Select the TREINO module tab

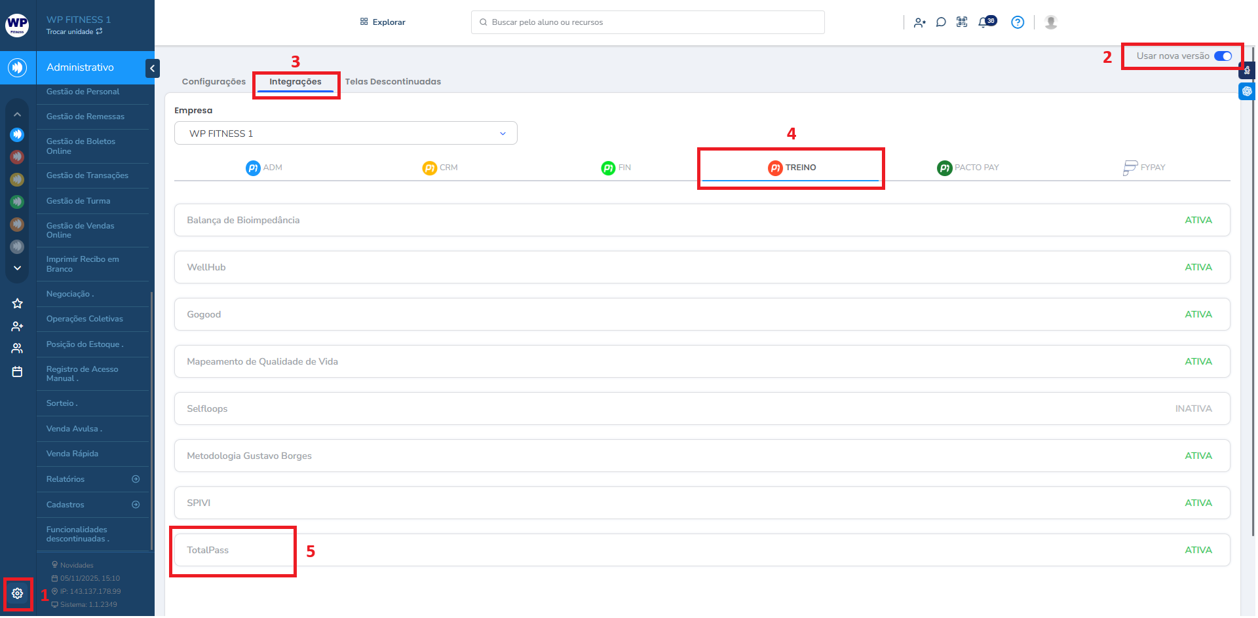point(791,168)
